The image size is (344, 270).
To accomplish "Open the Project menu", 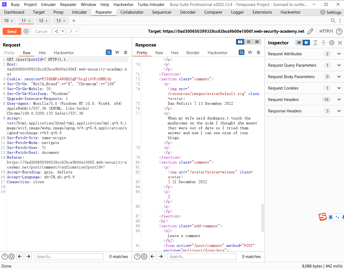I will [30, 4].
